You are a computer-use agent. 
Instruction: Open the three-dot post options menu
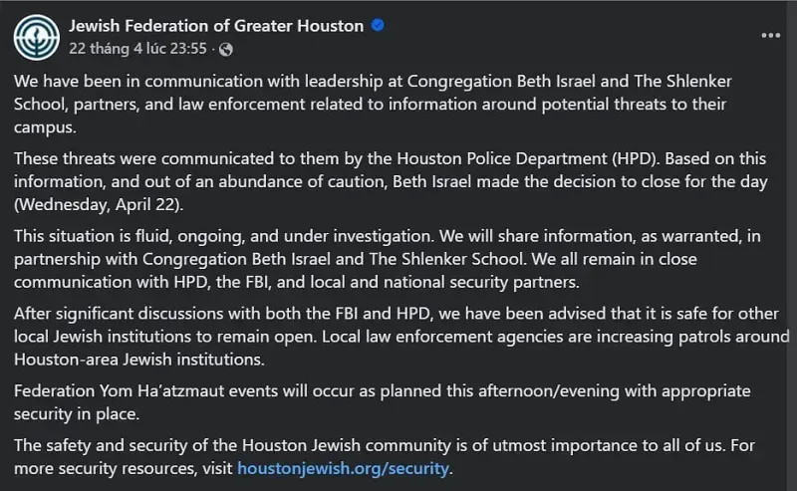pos(770,36)
